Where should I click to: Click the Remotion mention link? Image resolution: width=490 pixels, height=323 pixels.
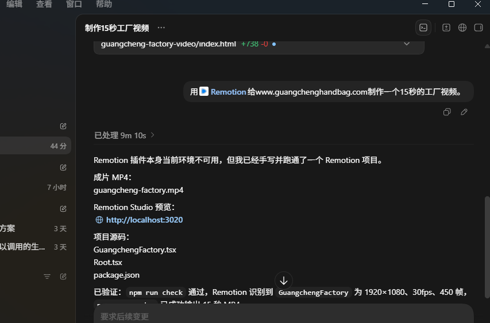[228, 92]
